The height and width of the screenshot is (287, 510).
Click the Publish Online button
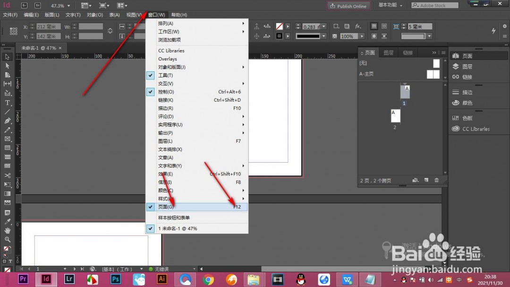click(348, 6)
